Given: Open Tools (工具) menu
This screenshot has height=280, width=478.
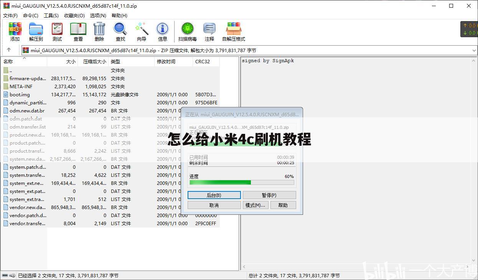Looking at the screenshot, I should tap(51, 15).
